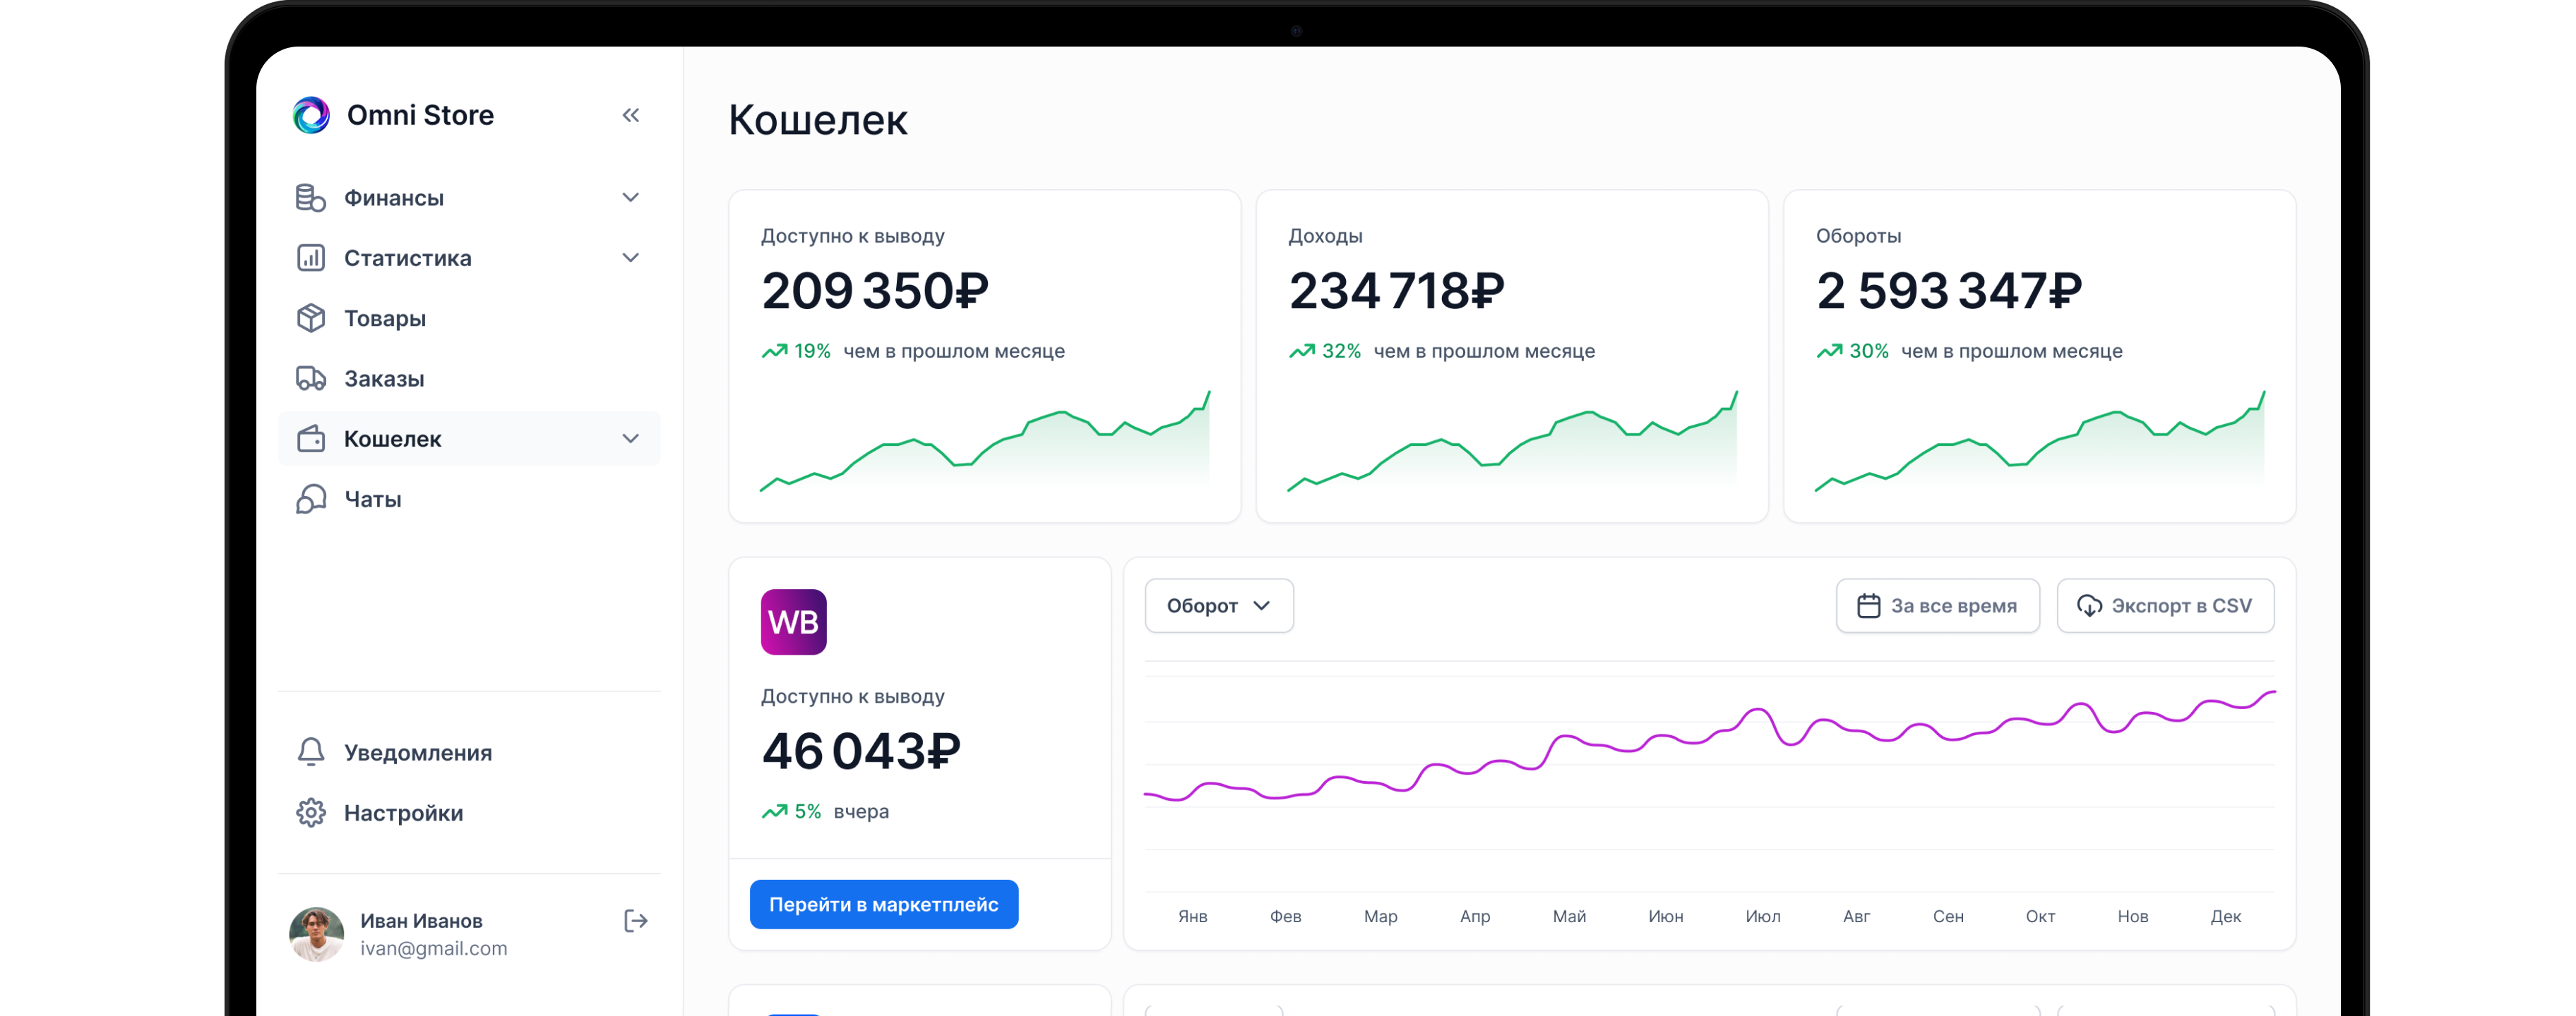Click the calendar icon in За все время
Image resolution: width=2576 pixels, height=1016 pixels.
[1868, 605]
